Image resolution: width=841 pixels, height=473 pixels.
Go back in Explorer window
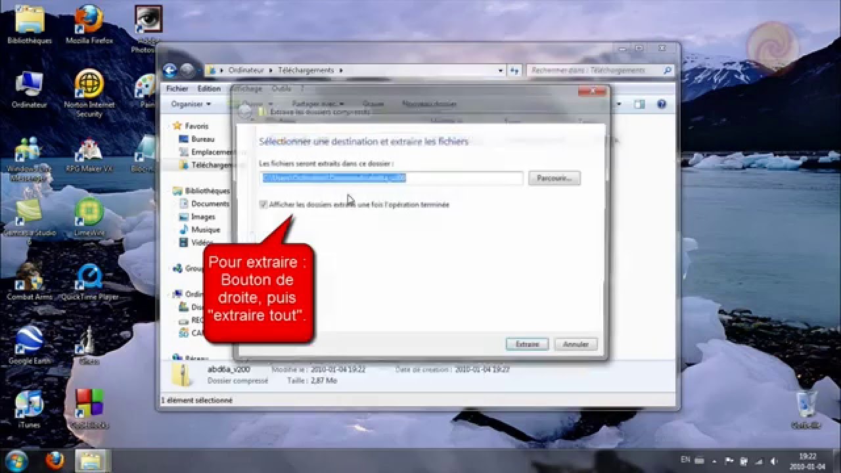[x=170, y=70]
